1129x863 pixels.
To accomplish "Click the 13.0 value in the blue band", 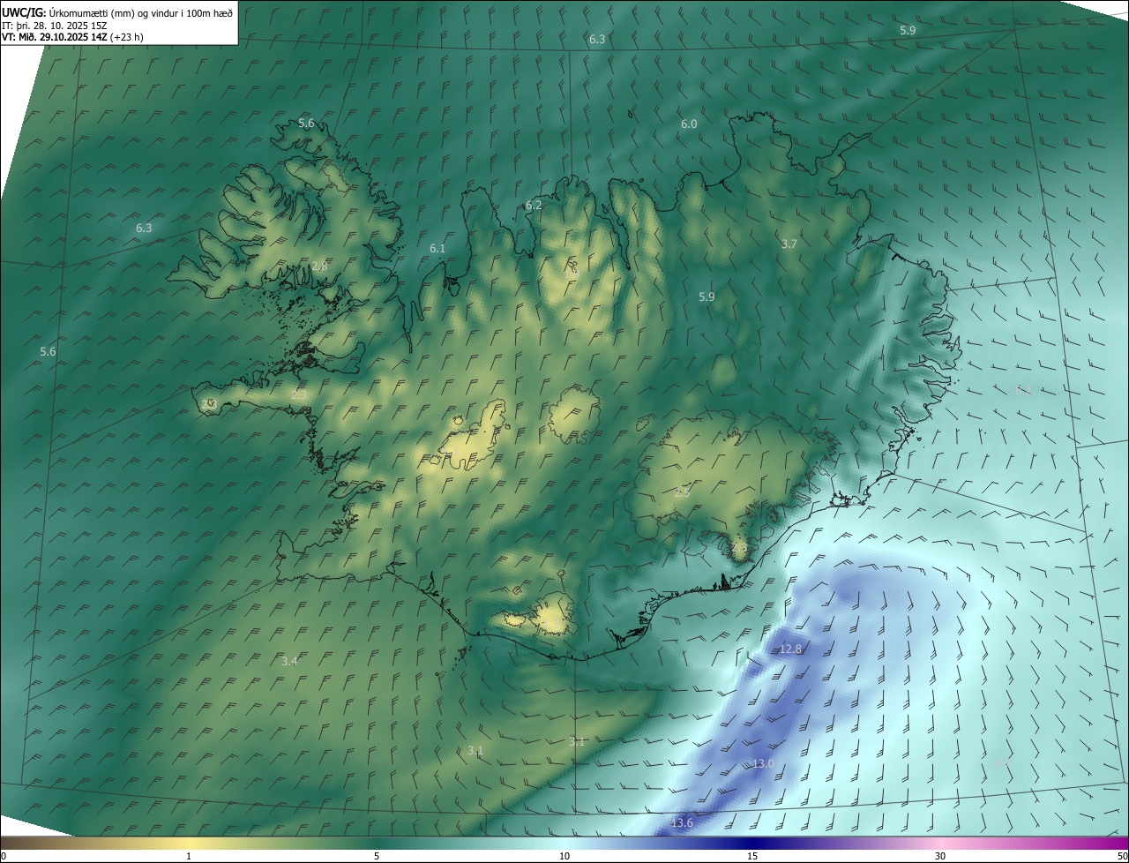I will pos(763,763).
